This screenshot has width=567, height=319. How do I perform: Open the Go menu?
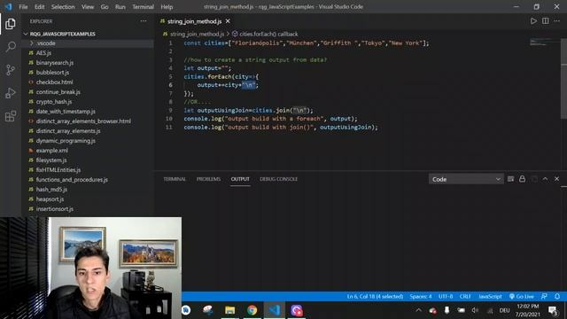[105, 7]
